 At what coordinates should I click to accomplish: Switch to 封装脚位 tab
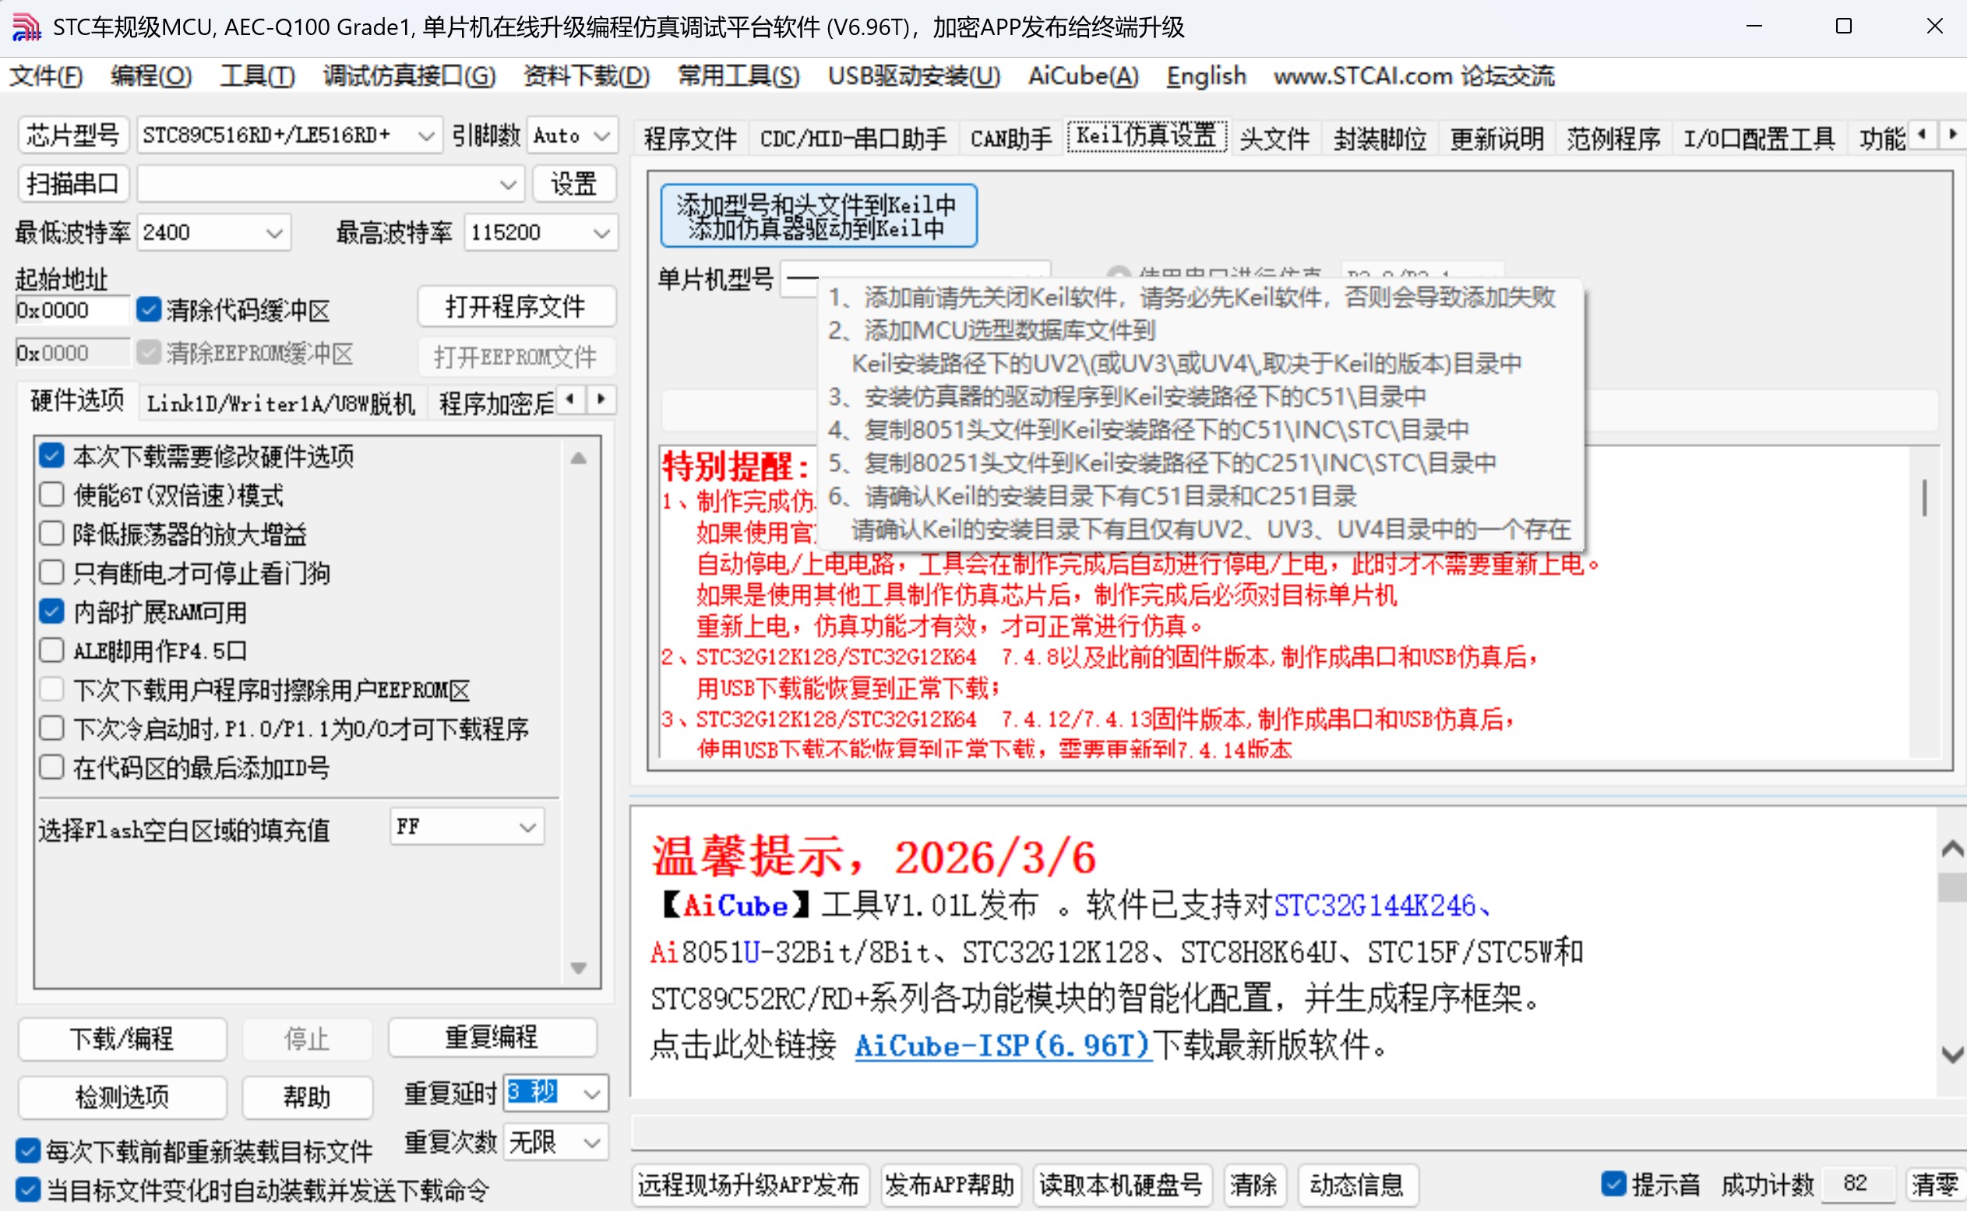point(1380,139)
